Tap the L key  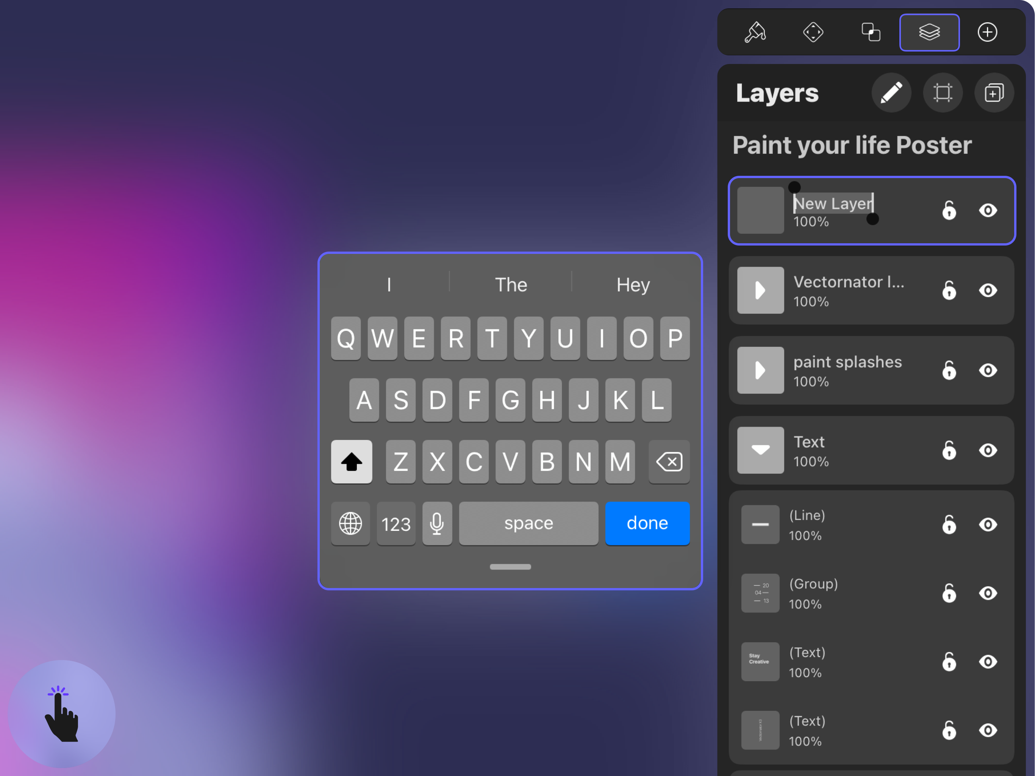point(657,400)
